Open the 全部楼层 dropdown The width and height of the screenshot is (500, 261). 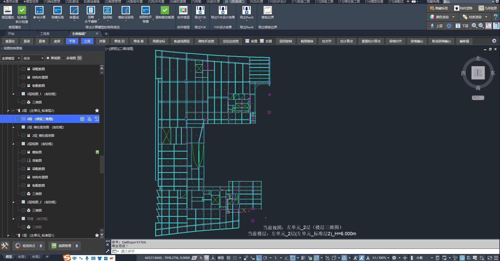pyautogui.click(x=11, y=58)
